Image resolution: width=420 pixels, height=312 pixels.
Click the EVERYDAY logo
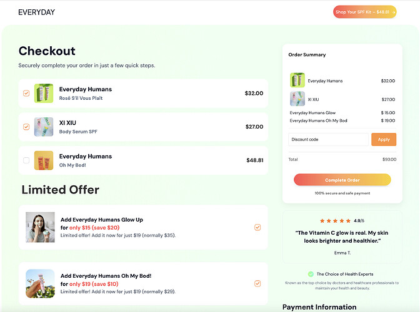pyautogui.click(x=36, y=12)
